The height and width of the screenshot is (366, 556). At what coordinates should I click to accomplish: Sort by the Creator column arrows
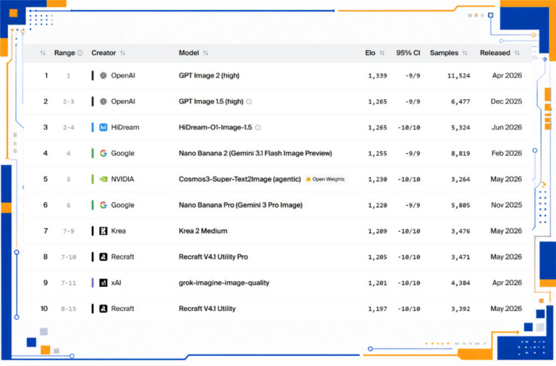point(122,53)
